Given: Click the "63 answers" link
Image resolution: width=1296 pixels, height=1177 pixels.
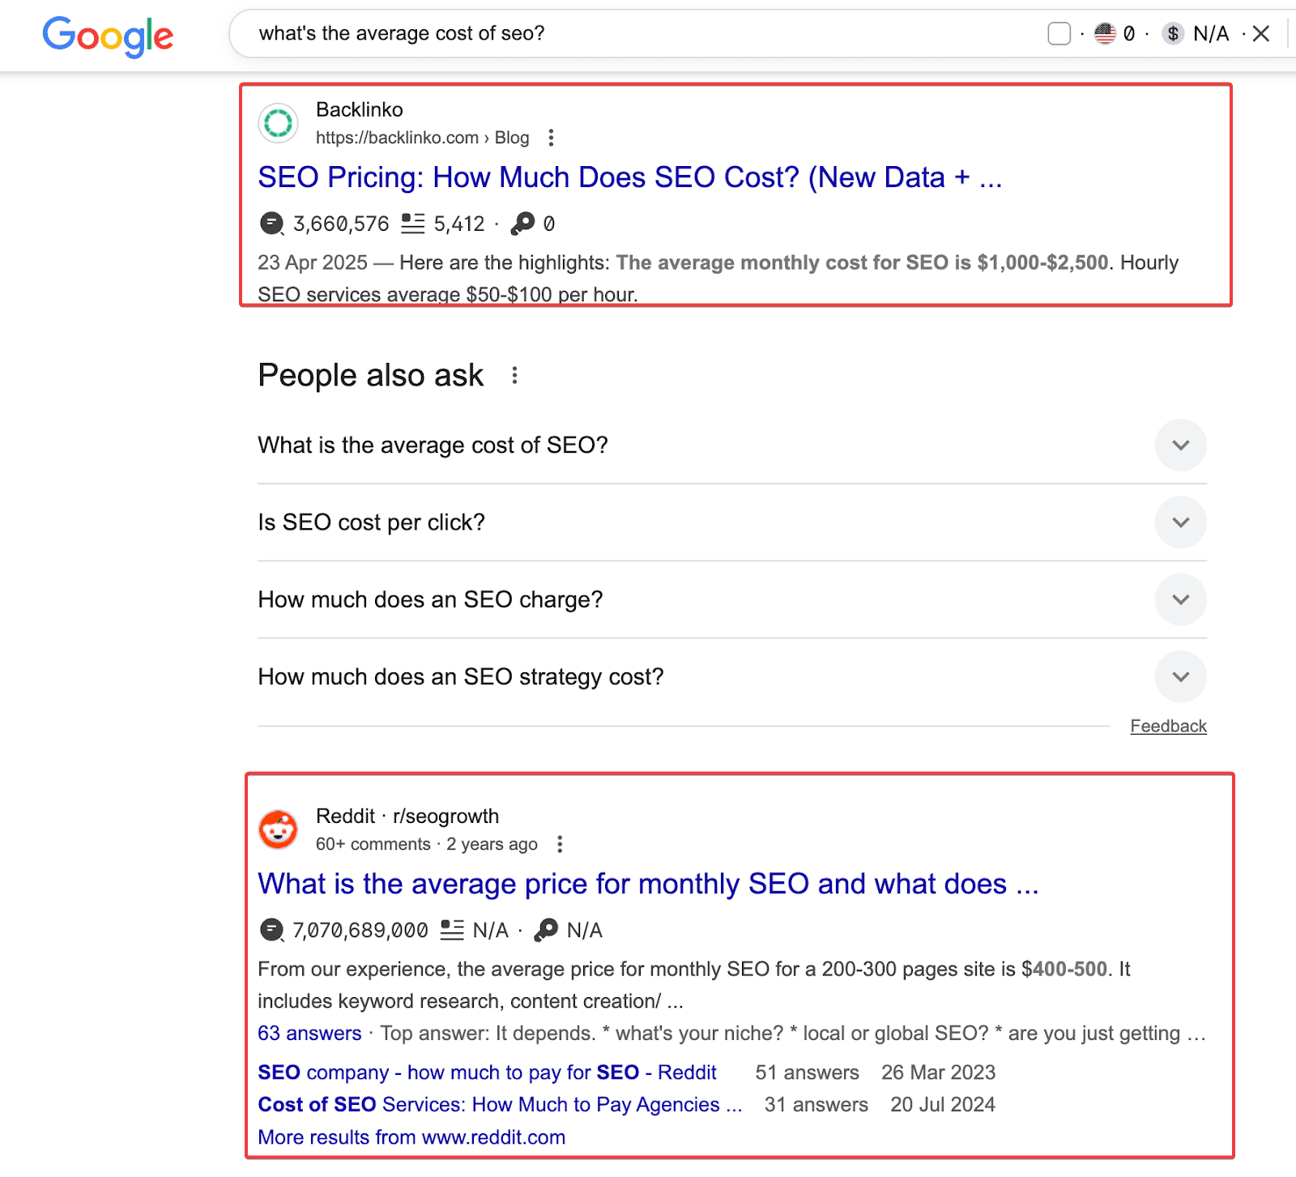Looking at the screenshot, I should pyautogui.click(x=309, y=1033).
